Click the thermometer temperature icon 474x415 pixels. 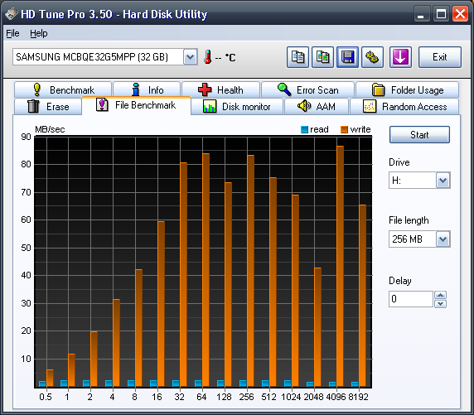(x=207, y=57)
